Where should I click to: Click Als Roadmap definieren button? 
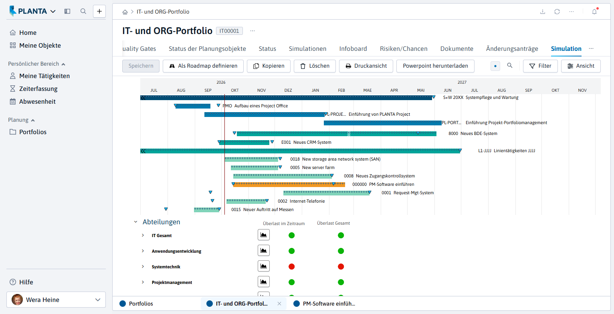203,66
